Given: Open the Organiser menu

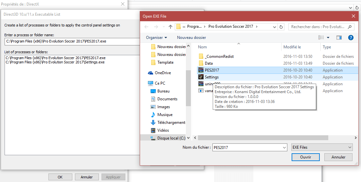Looking at the screenshot, I should [x=156, y=38].
